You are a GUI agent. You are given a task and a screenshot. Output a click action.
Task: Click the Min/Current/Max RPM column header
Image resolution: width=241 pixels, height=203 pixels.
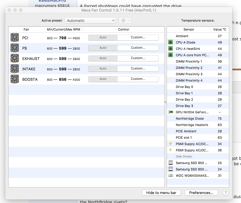coord(63,29)
